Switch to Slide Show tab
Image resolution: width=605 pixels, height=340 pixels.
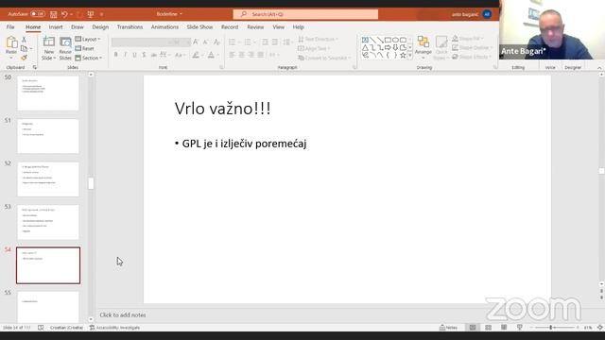click(x=199, y=27)
